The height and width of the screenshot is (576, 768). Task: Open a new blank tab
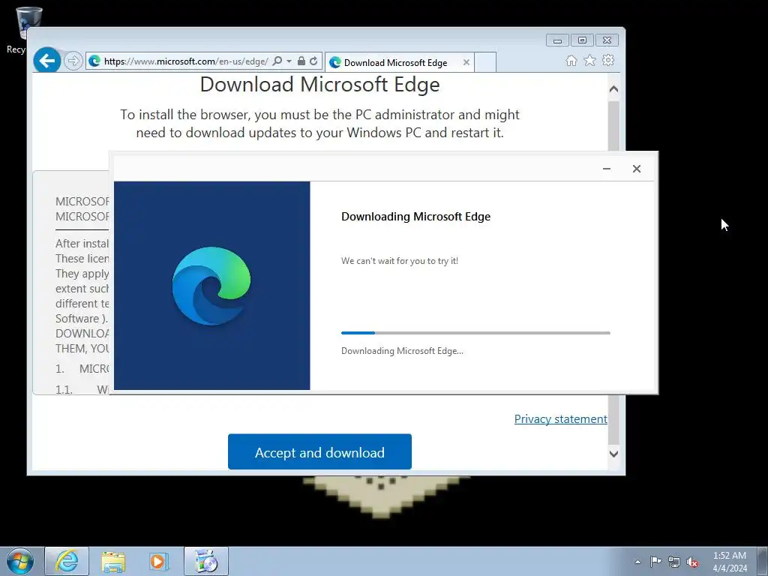pos(485,62)
